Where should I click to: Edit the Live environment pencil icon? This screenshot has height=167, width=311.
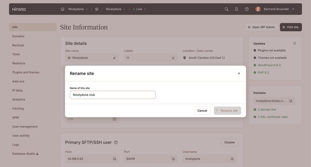(114, 119)
